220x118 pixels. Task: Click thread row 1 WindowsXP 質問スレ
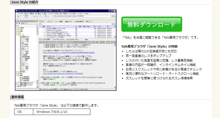point(76,28)
